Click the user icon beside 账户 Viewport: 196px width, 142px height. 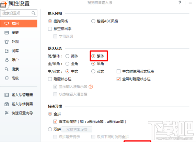7,60
